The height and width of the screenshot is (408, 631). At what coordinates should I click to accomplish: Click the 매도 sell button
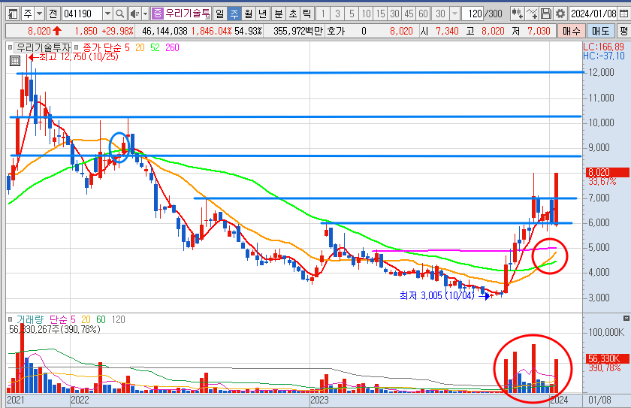pos(600,31)
